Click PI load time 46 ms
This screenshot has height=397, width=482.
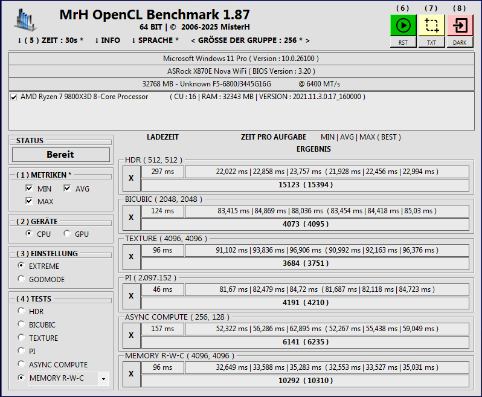click(x=162, y=289)
